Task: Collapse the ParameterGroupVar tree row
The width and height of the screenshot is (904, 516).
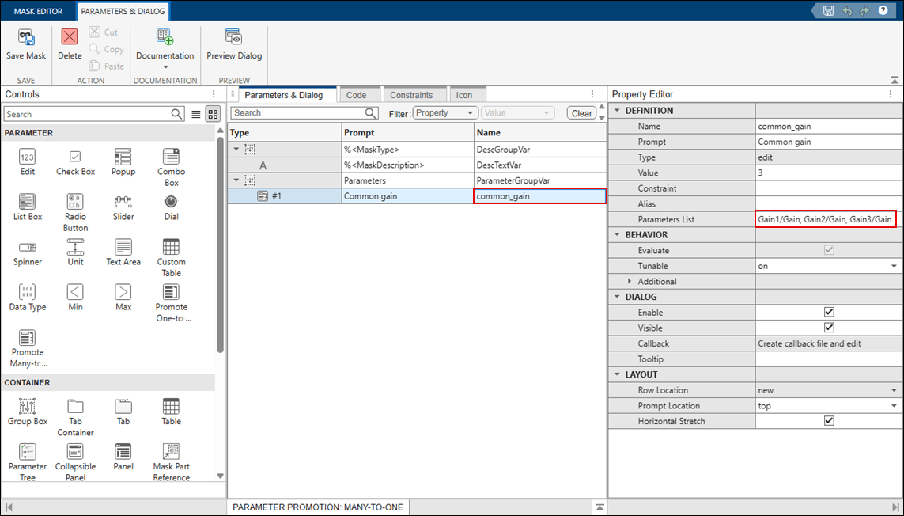Action: point(236,180)
